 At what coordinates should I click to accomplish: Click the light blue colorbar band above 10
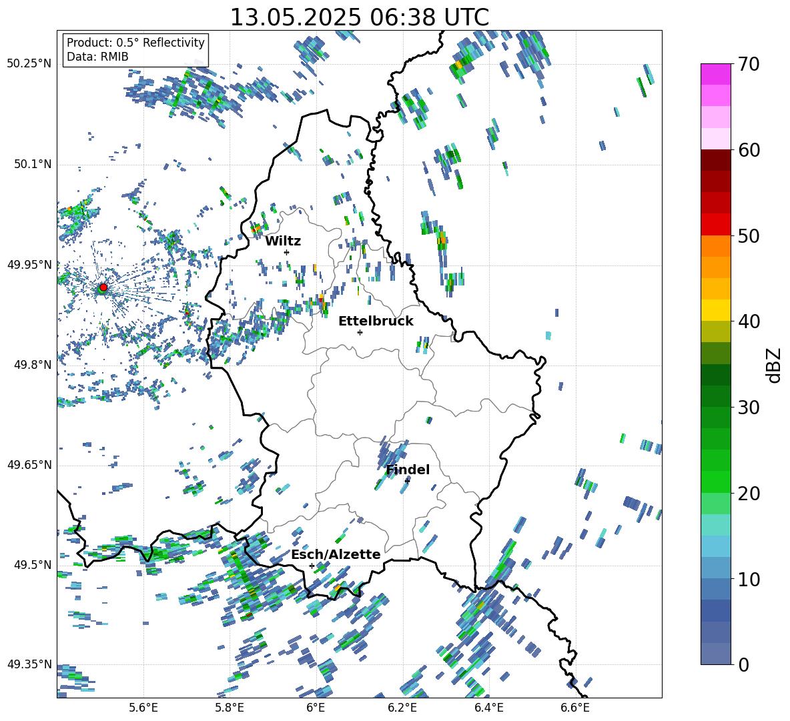716,568
